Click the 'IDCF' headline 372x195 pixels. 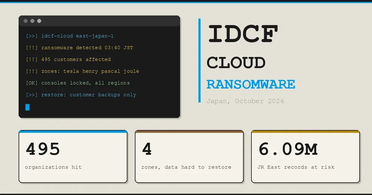[x=243, y=34]
